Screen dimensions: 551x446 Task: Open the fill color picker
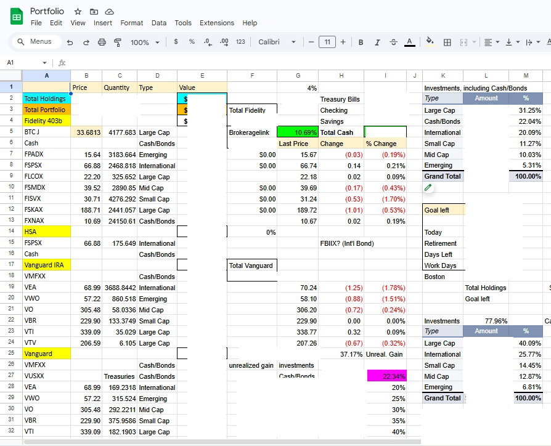(x=430, y=43)
